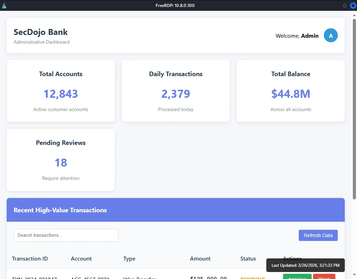Click the Total Accounts card title
357x279 pixels.
61,74
